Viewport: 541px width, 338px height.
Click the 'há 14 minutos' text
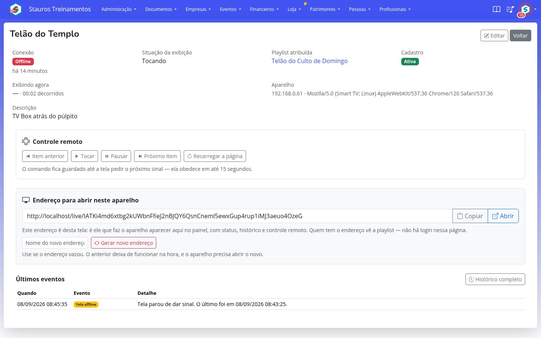[x=30, y=71]
